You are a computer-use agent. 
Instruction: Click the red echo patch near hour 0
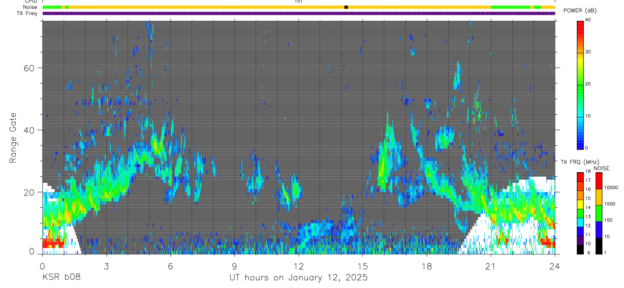(53, 243)
